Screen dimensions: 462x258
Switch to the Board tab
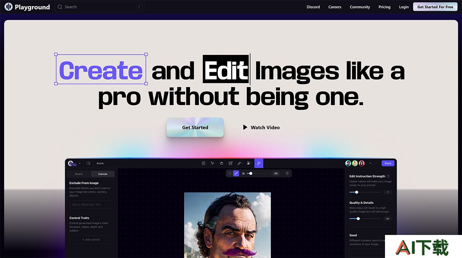pyautogui.click(x=79, y=174)
